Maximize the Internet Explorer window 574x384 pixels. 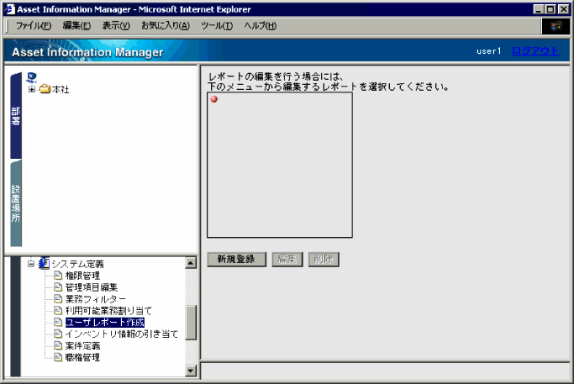(550, 9)
